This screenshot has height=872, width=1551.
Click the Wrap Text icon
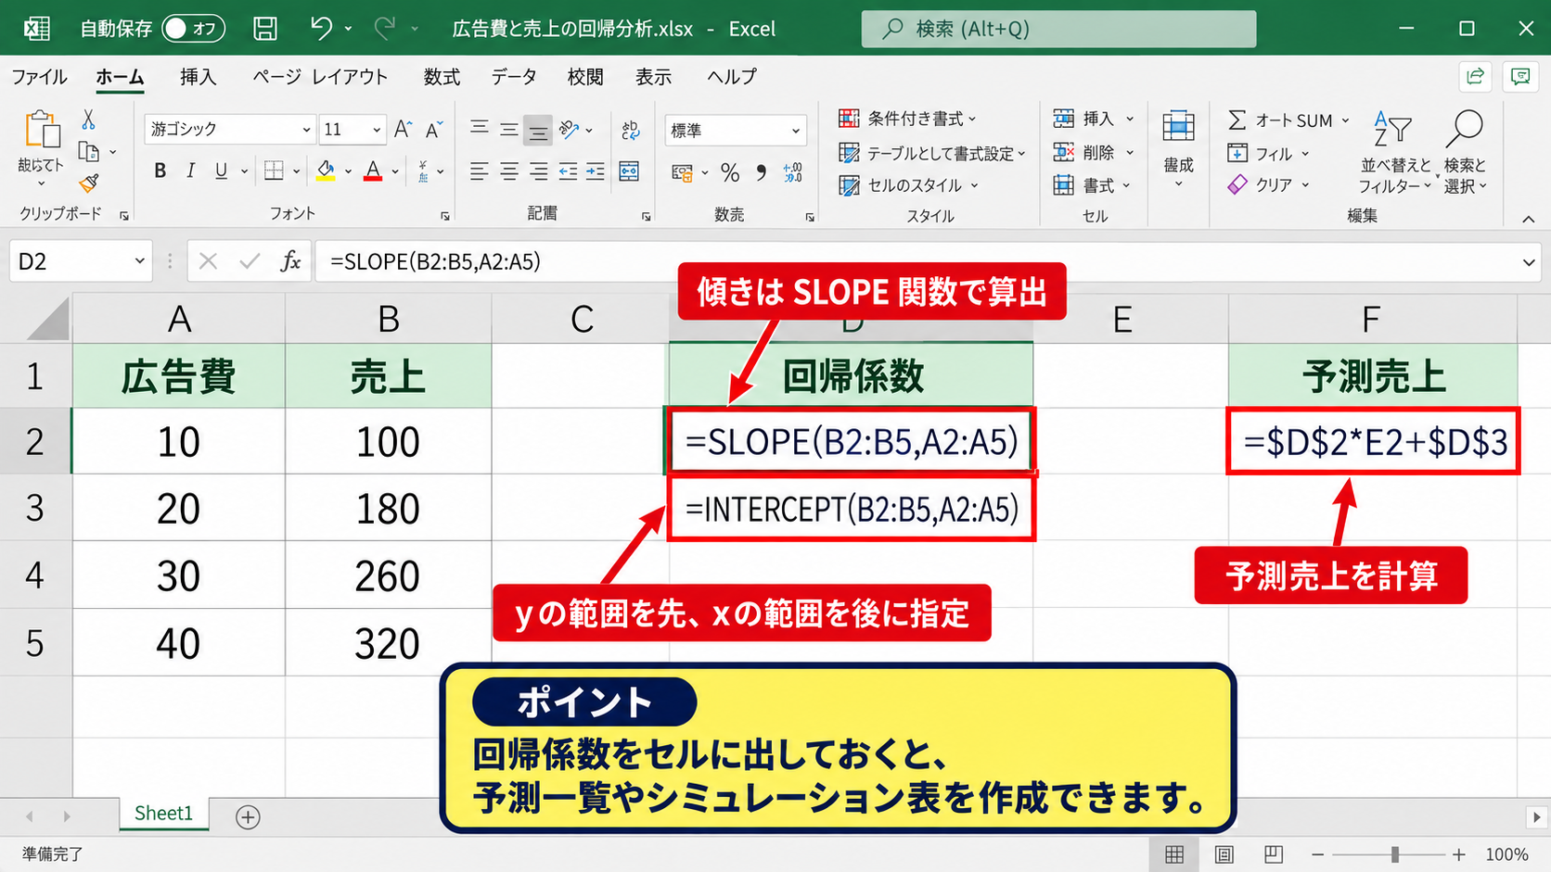coord(631,130)
